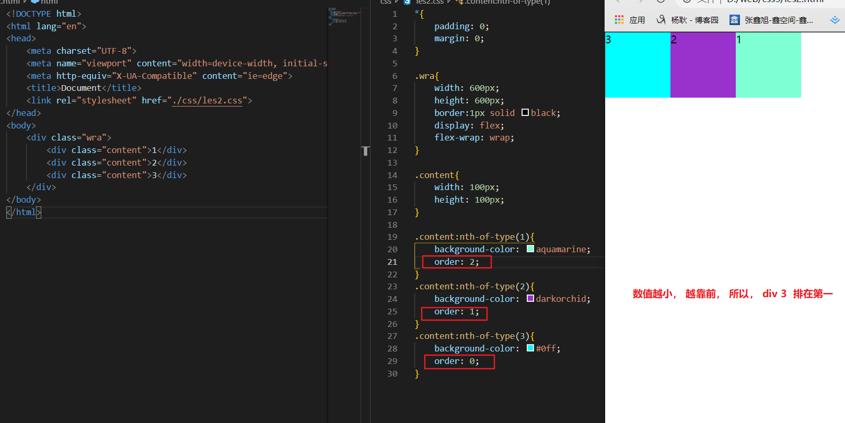
Task: Place cursor on the order: 0 line
Action: click(456, 361)
